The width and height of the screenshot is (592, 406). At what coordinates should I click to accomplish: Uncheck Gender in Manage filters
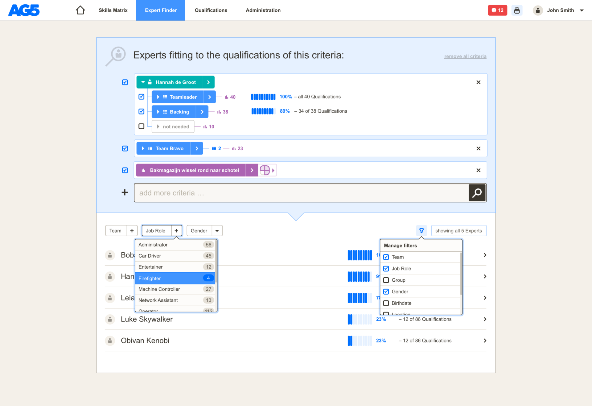(x=386, y=292)
